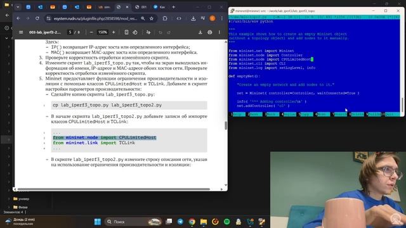Open Spotify from the taskbar

click(226, 222)
